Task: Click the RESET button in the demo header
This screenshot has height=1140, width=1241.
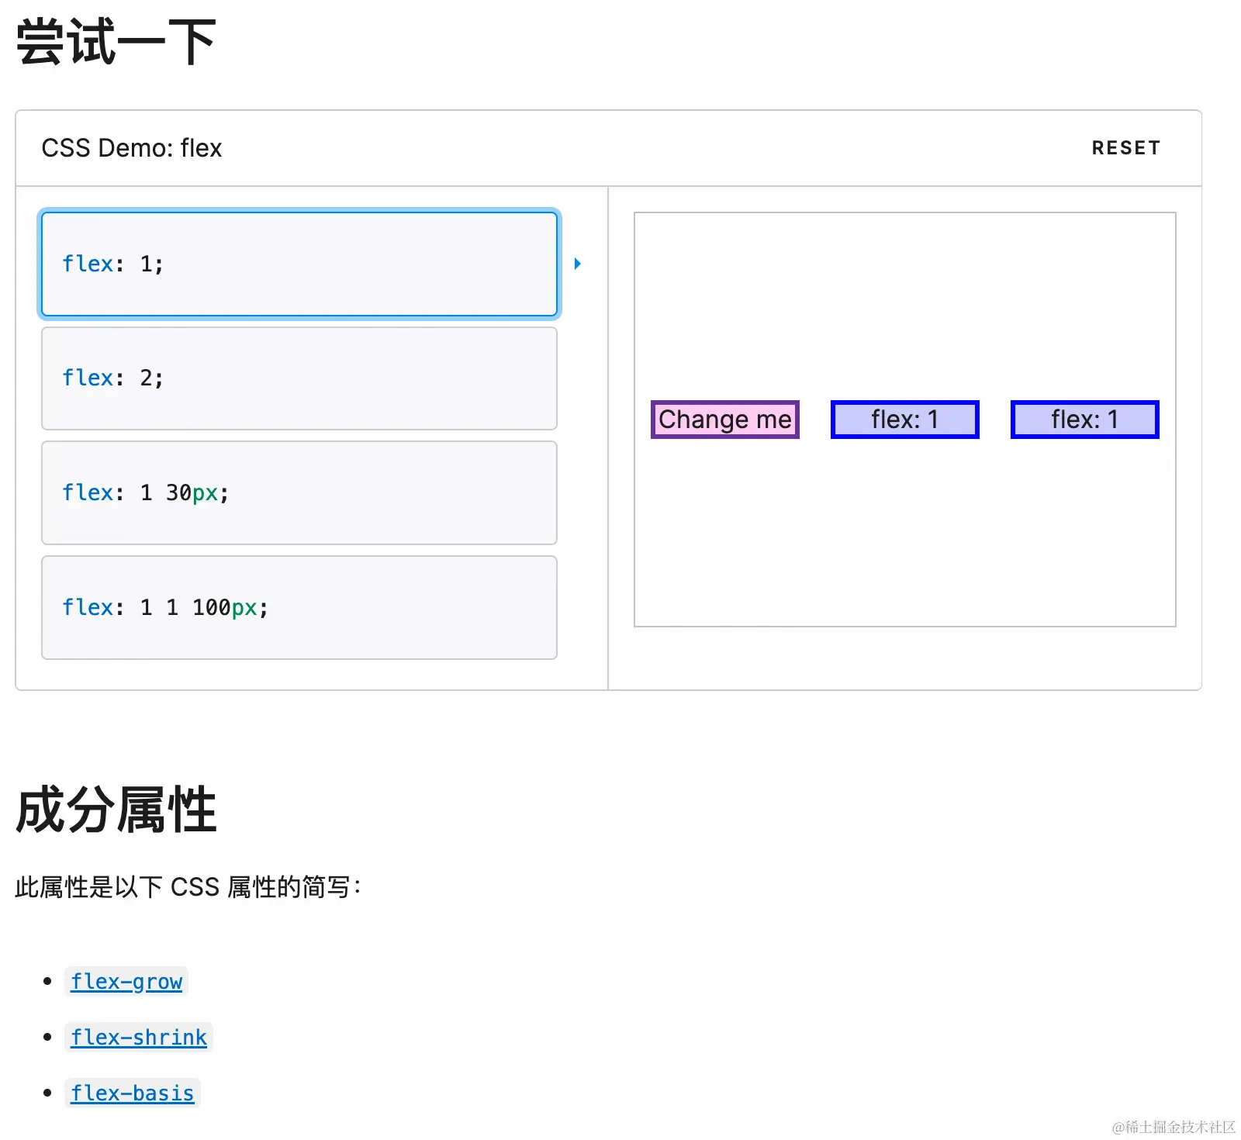Action: point(1125,148)
